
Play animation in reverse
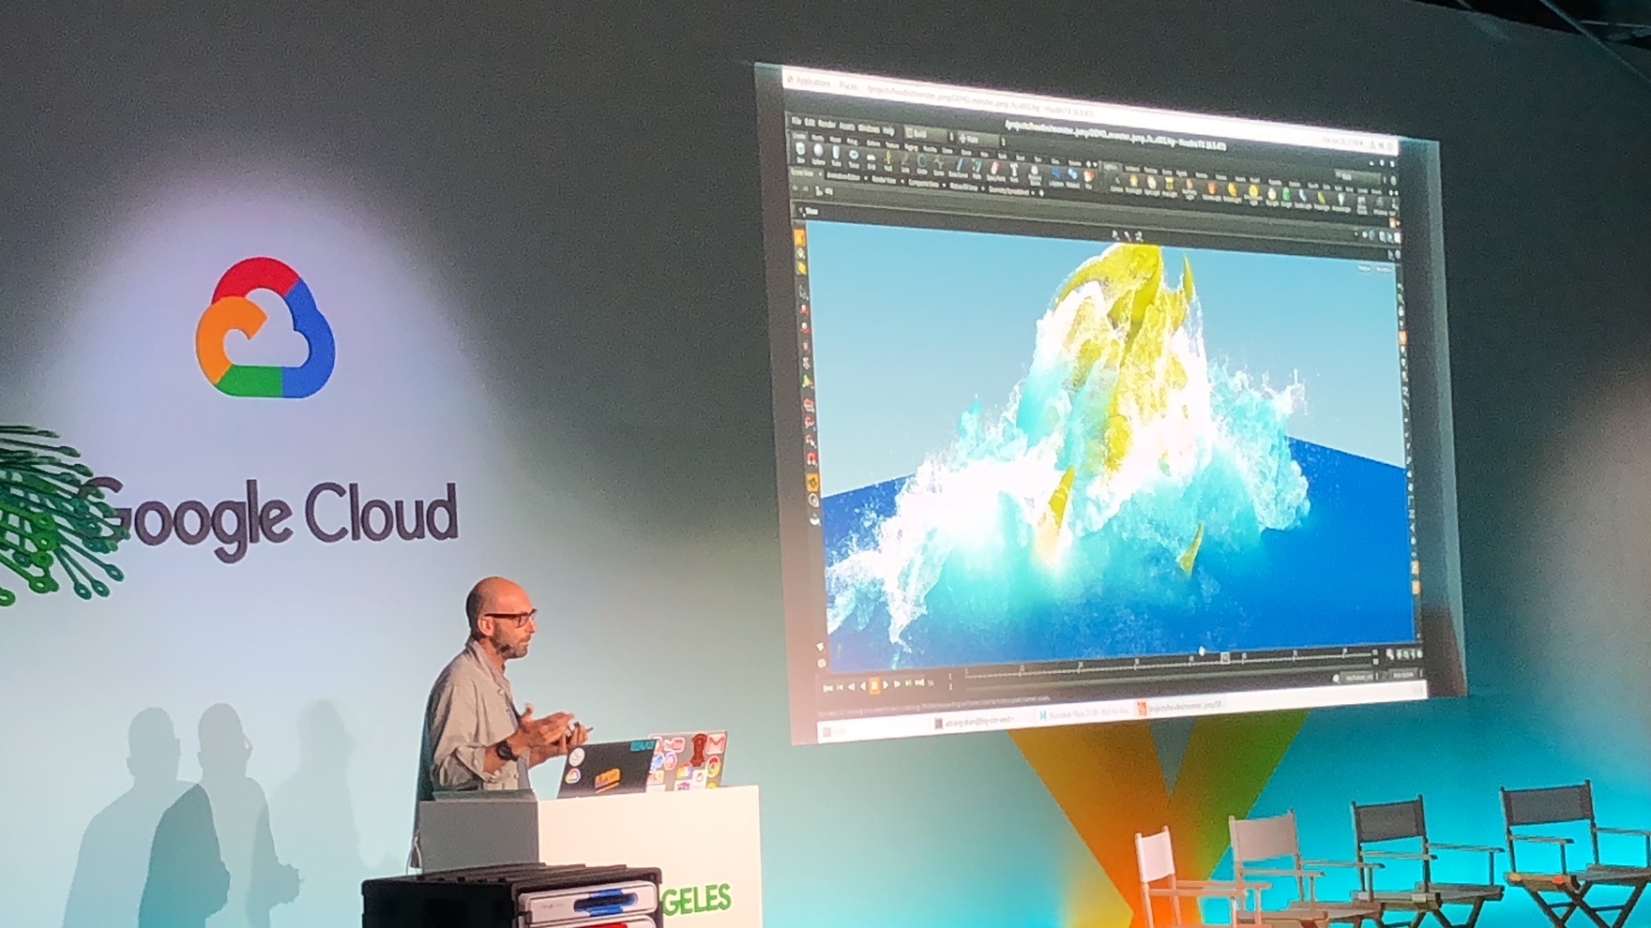pyautogui.click(x=863, y=685)
